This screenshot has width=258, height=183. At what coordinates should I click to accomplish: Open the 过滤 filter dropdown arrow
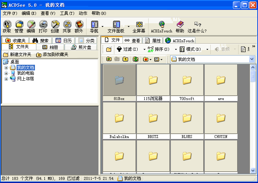(144, 49)
